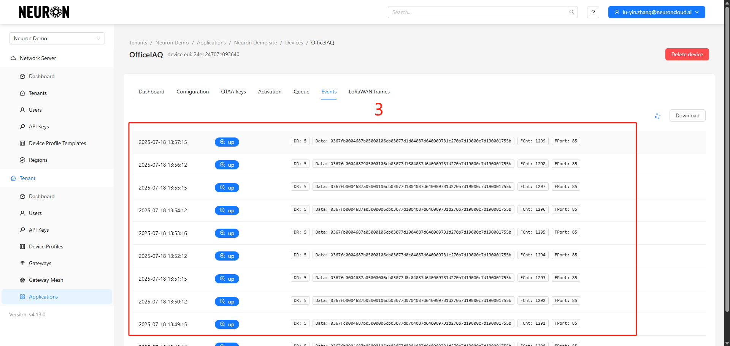The height and width of the screenshot is (346, 730).
Task: Go to Neuron Demo site breadcrumb
Action: point(255,43)
